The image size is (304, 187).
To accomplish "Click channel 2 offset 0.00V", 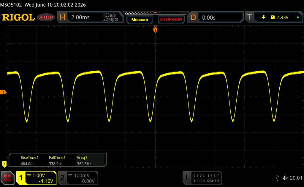I will pyautogui.click(x=88, y=181).
